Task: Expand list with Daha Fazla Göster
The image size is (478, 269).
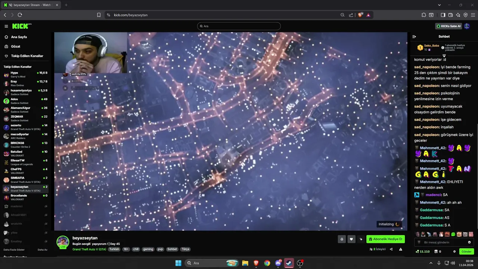Action: pos(14,250)
